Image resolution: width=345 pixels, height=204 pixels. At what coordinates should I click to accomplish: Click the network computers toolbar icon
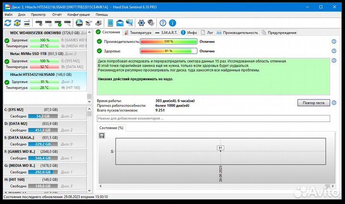(x=129, y=23)
